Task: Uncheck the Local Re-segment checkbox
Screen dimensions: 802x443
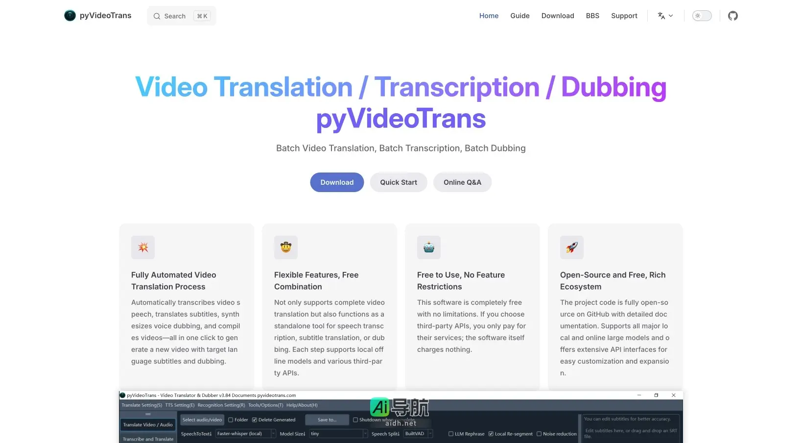Action: 491,434
